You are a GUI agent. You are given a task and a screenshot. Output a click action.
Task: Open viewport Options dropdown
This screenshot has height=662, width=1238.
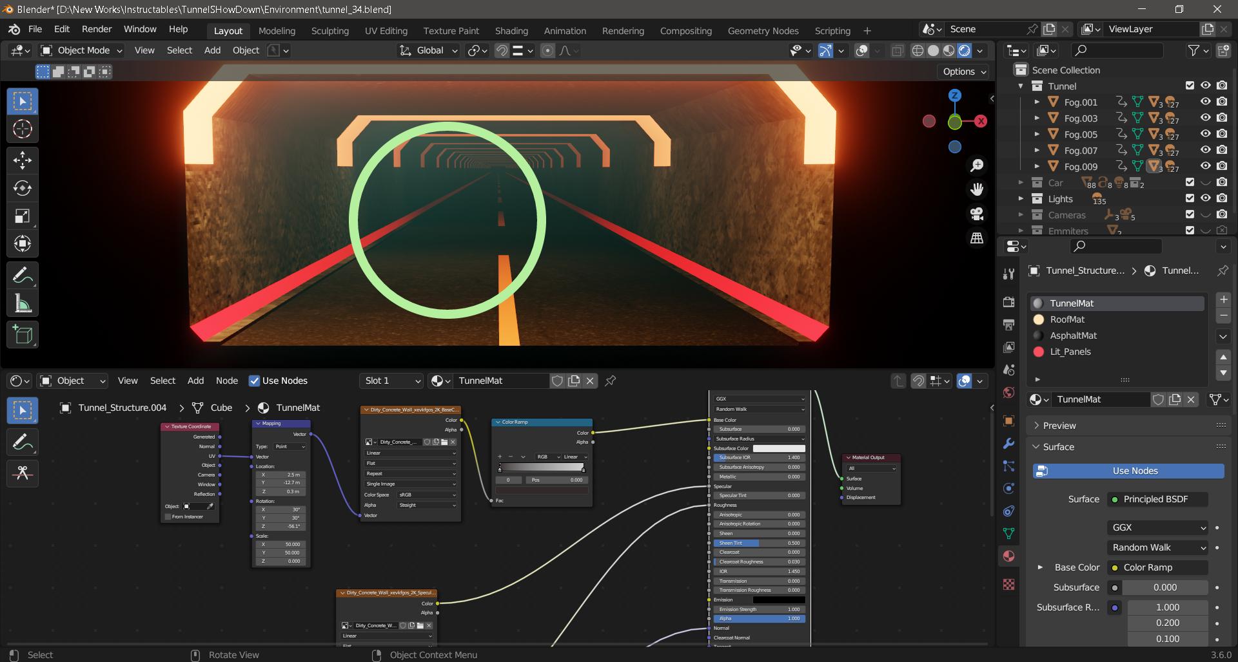click(x=964, y=71)
